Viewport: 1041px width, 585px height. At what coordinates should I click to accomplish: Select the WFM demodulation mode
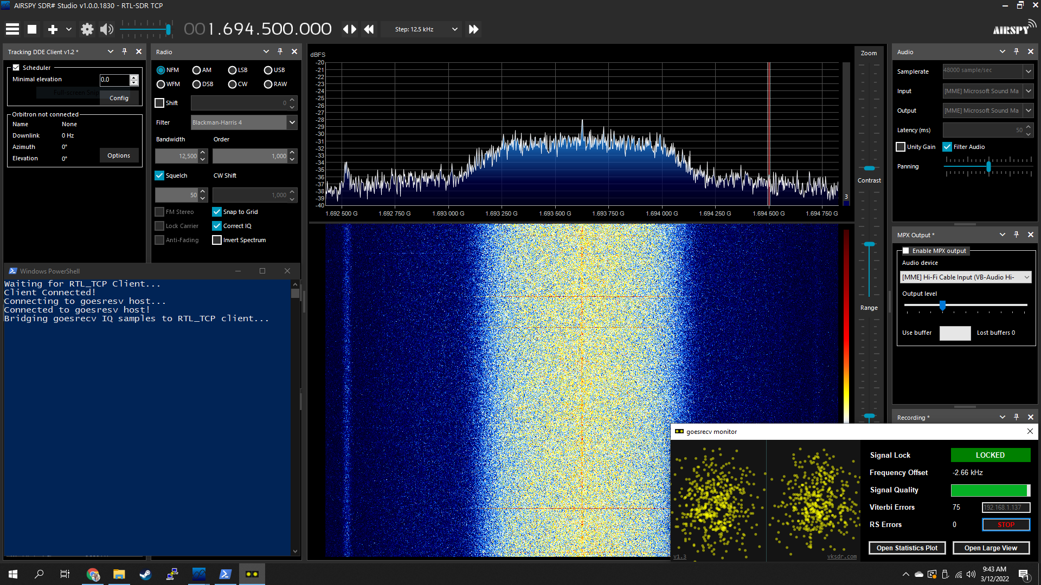point(161,84)
